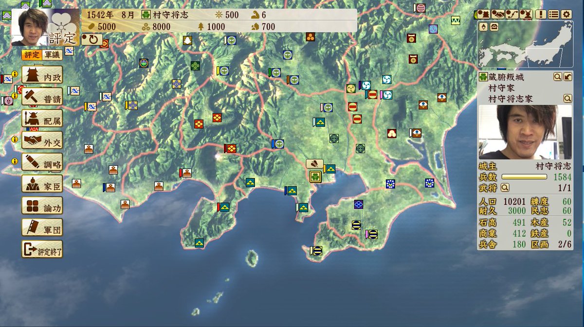The height and width of the screenshot is (327, 584).
Task: Select the blue diamond flower crest castle
Action: pos(176,84)
